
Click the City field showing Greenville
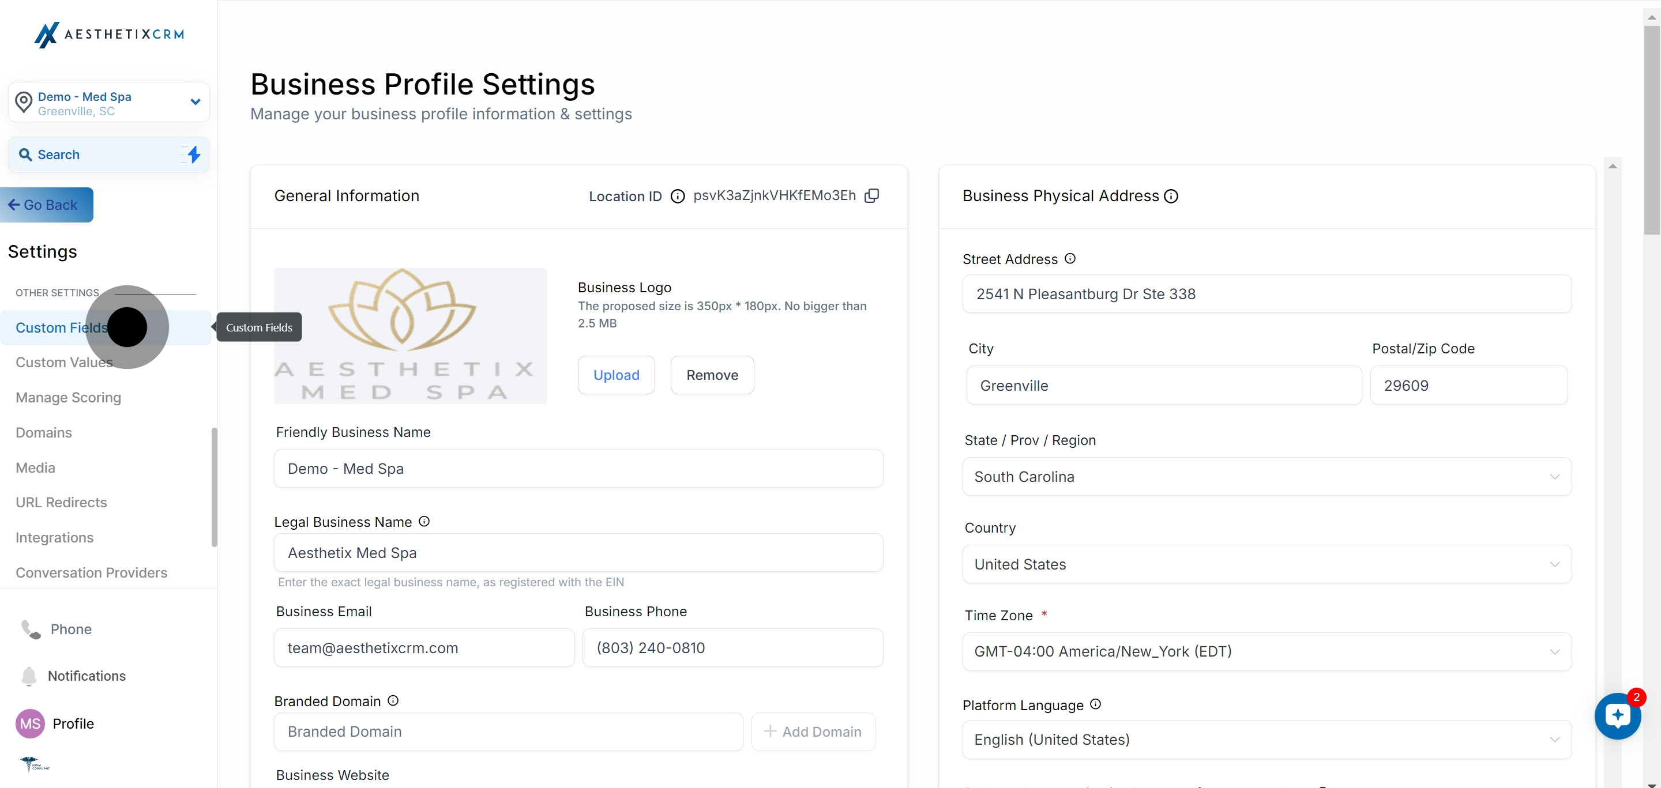click(x=1164, y=385)
